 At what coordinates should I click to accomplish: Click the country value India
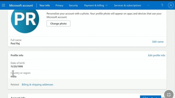pos(13,76)
